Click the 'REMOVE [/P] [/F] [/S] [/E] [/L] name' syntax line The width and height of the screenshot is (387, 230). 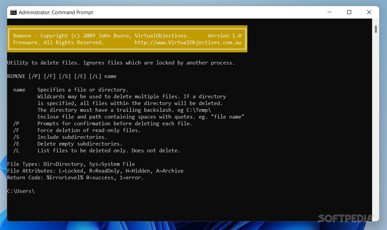tap(62, 76)
